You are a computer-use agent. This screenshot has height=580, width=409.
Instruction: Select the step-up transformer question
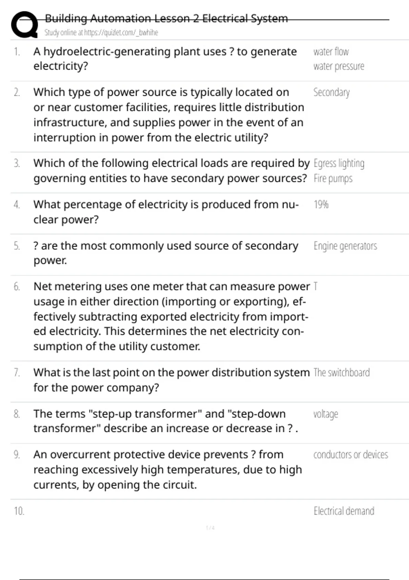(166, 421)
